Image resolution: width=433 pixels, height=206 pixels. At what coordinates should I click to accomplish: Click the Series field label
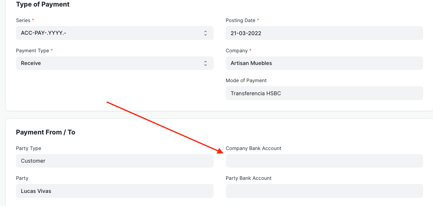point(23,20)
